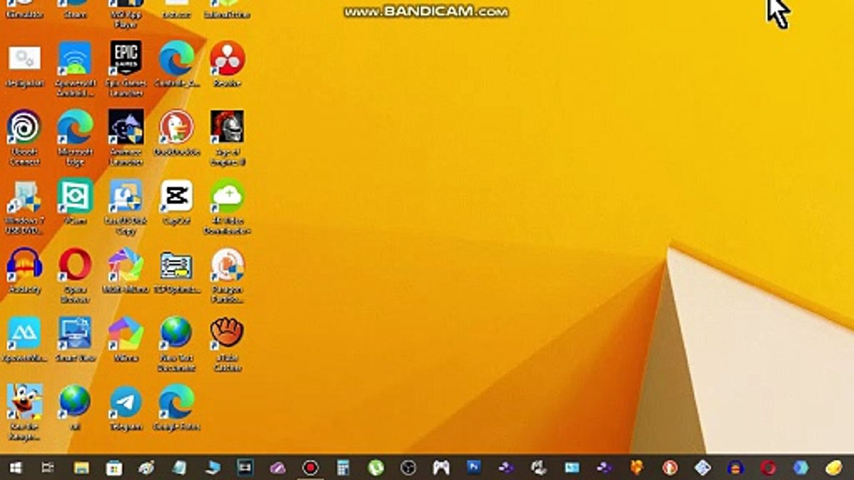Open the Calculator from the taskbar
The height and width of the screenshot is (480, 854).
pyautogui.click(x=343, y=468)
